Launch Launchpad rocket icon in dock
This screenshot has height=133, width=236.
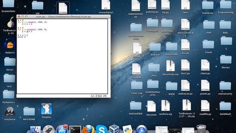(x=49, y=129)
